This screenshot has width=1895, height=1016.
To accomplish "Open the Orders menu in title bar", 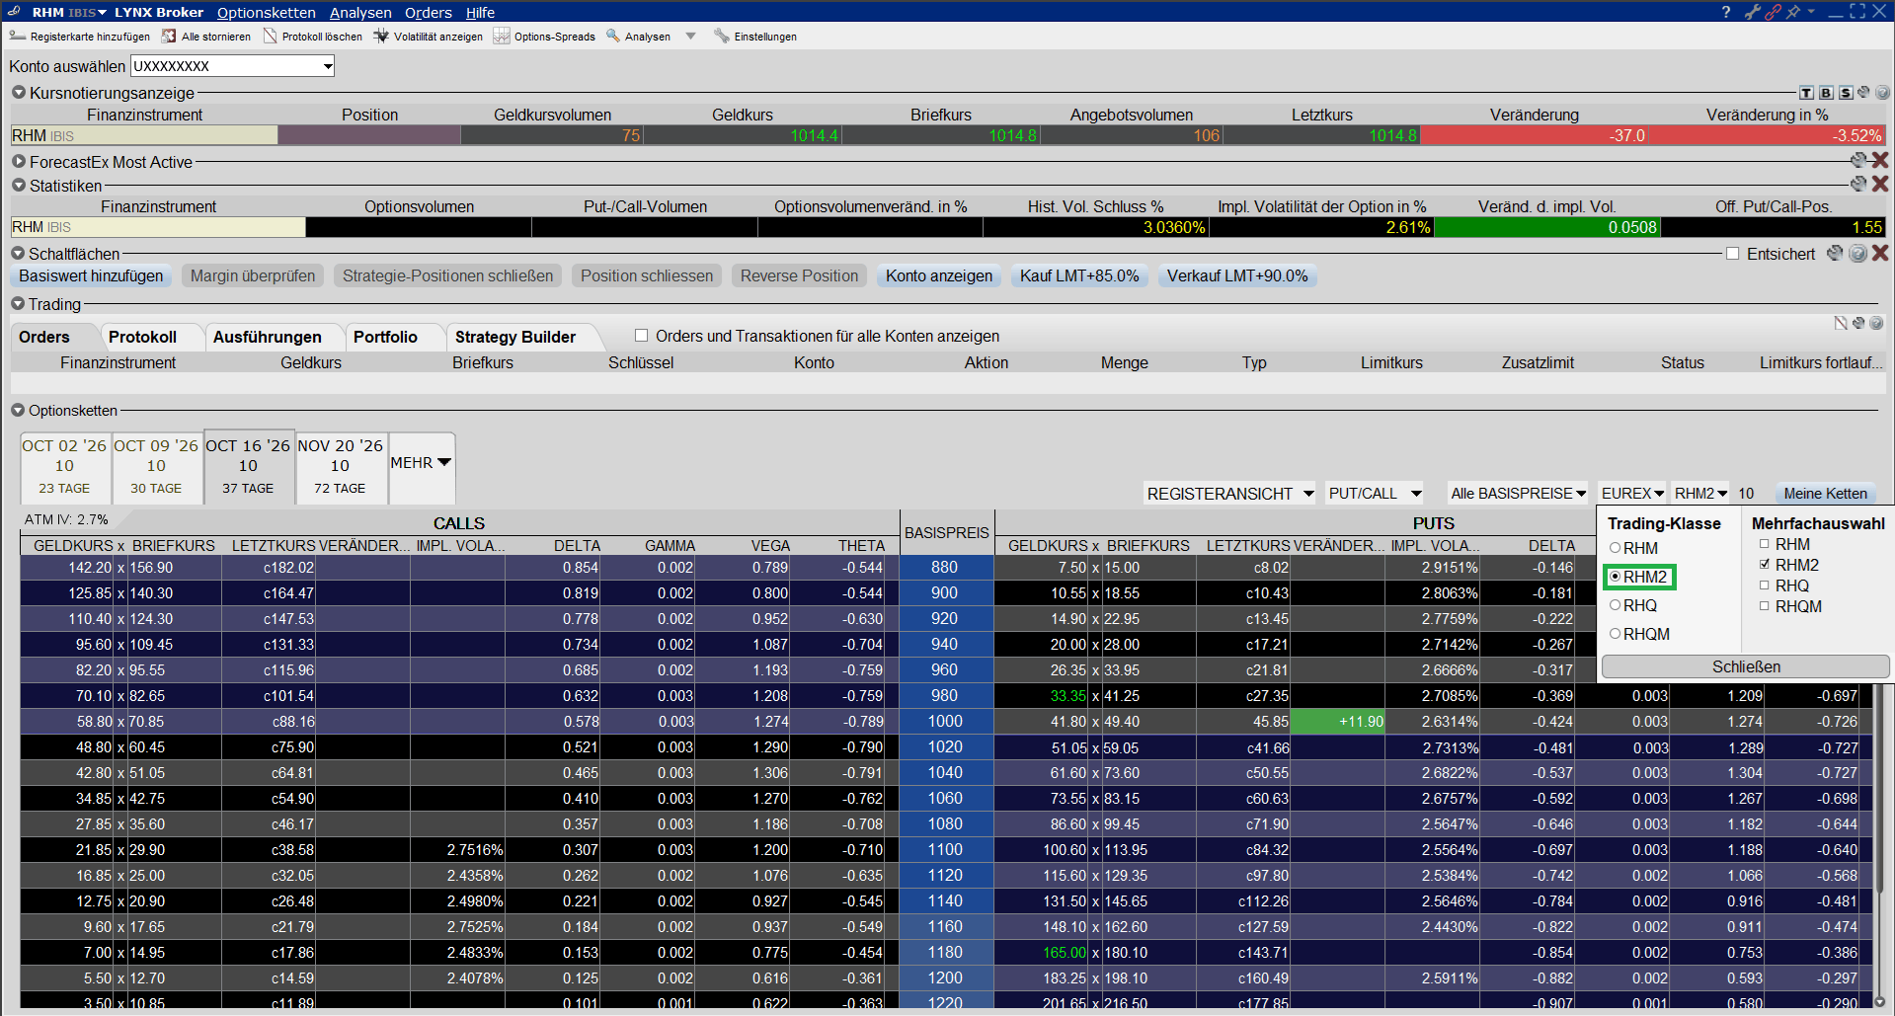I will tap(429, 12).
